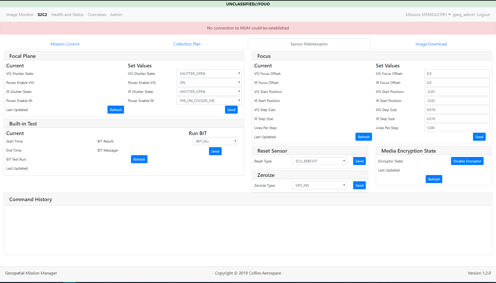Open the VIS Shutter State dropdown
Image resolution: width=496 pixels, height=283 pixels.
209,74
